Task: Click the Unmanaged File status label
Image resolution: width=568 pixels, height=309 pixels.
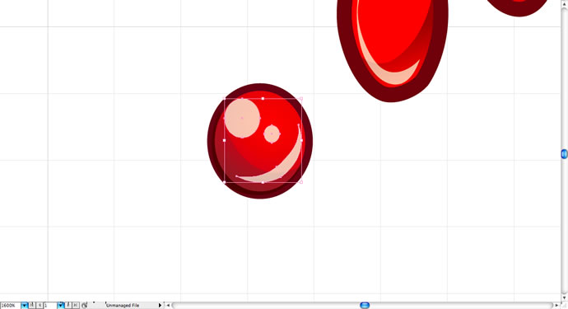Action: (x=123, y=306)
